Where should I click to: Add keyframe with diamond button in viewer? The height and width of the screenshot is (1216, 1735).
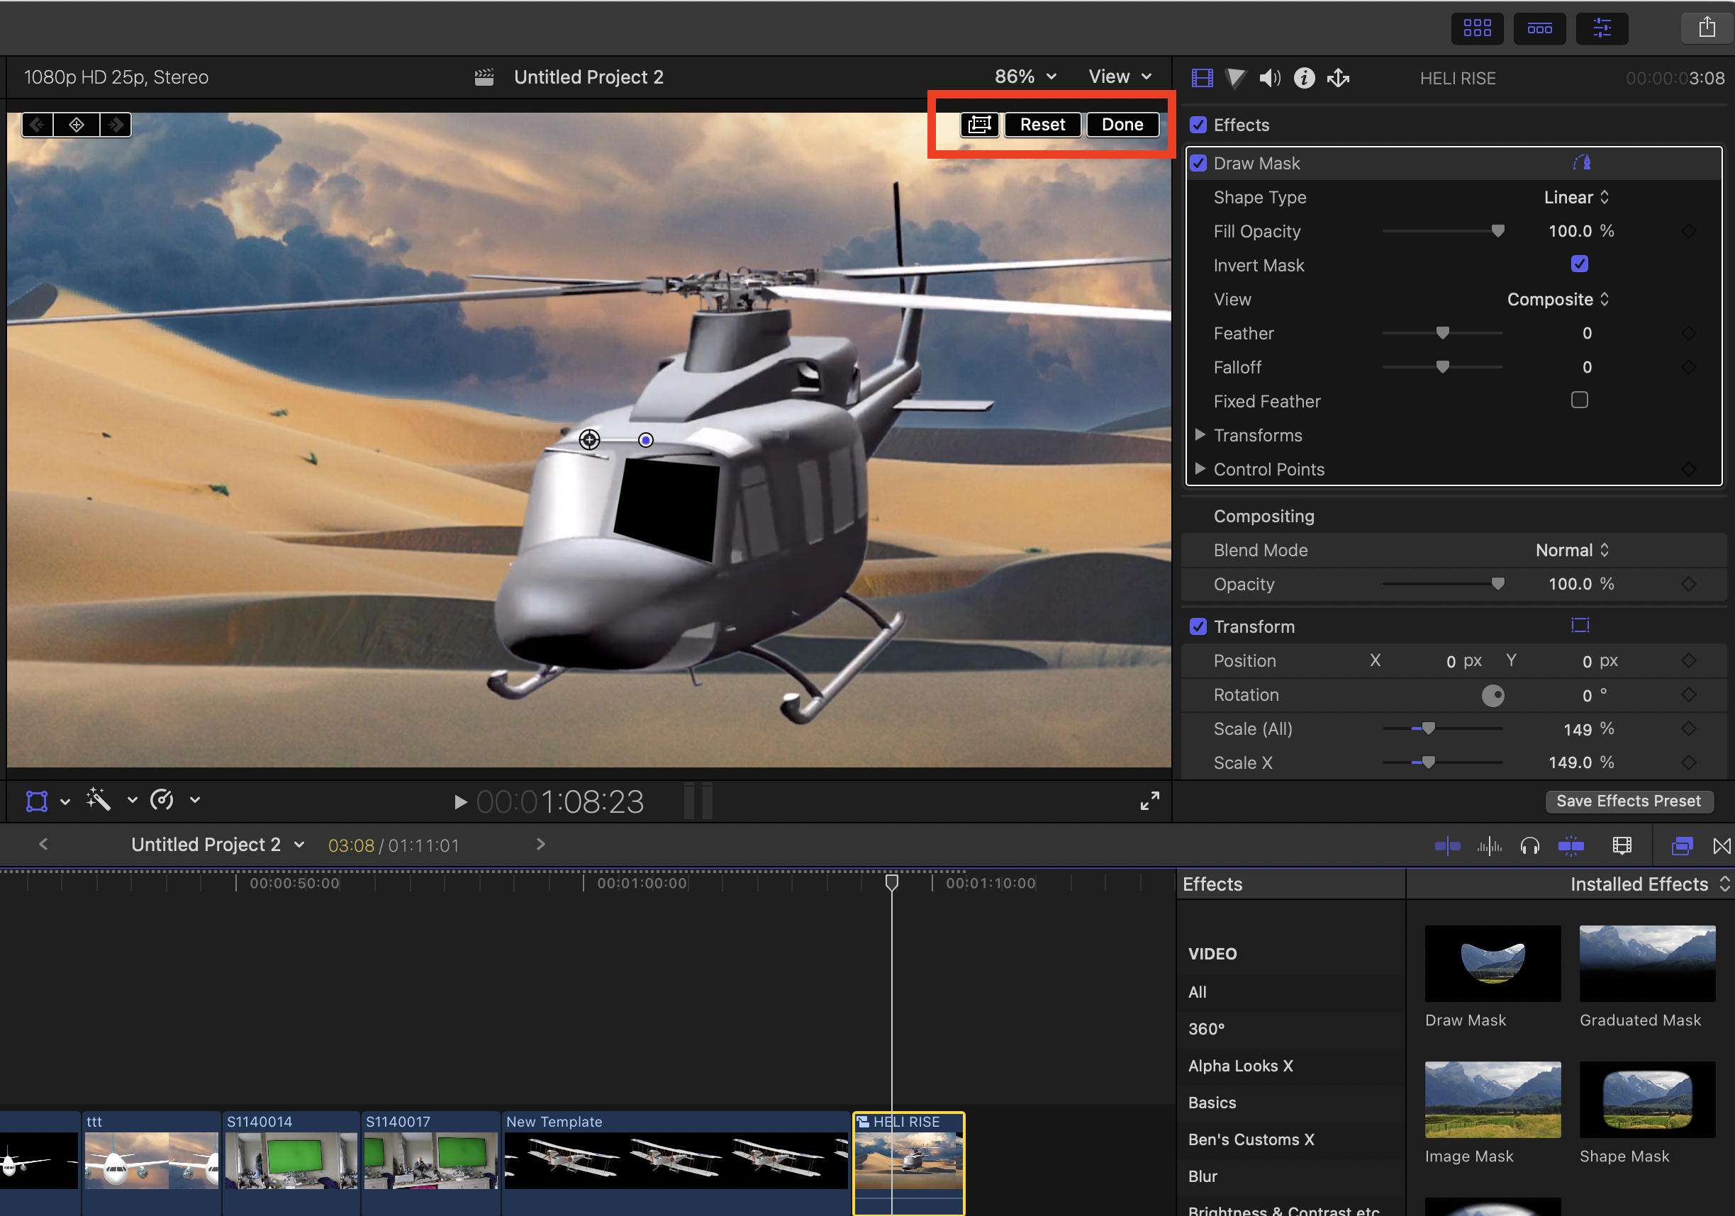77,125
